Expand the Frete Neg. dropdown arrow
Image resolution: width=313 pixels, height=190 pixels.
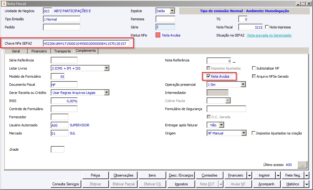(307, 175)
